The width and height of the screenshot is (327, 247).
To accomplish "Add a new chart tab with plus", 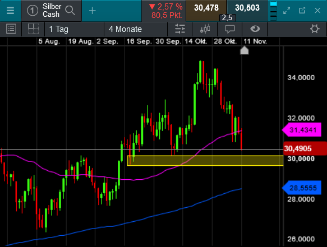I will (92, 11).
